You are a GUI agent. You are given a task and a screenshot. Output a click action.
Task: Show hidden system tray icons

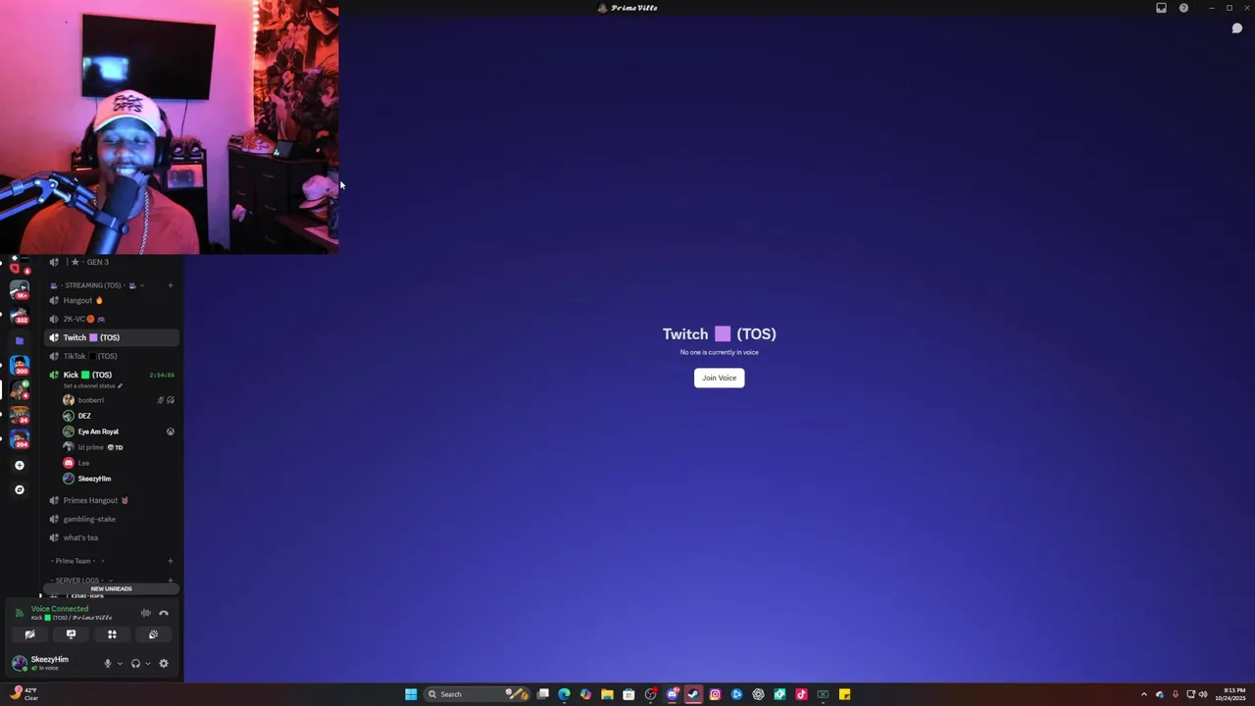point(1143,694)
